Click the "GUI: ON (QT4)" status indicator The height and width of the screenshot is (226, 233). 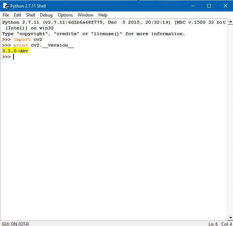15,223
